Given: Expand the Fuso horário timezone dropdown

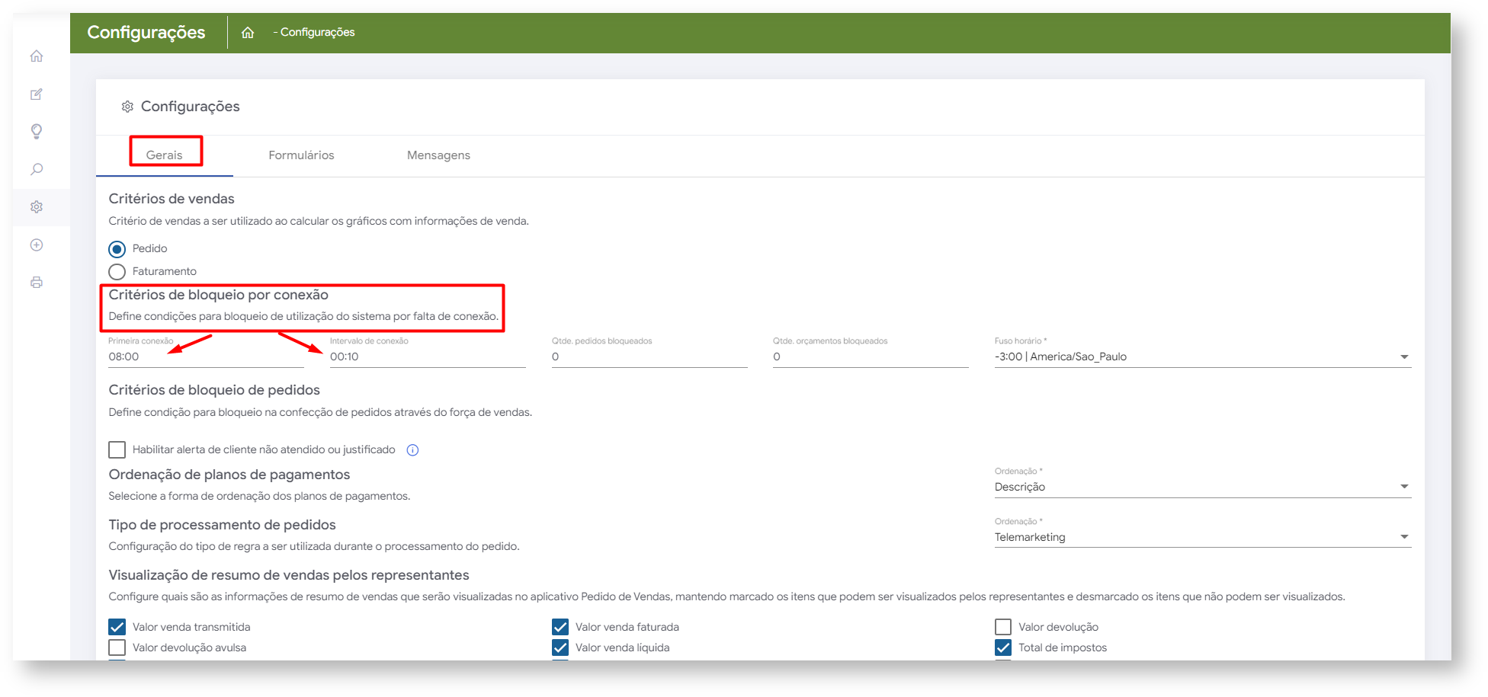Looking at the screenshot, I should (x=1202, y=357).
